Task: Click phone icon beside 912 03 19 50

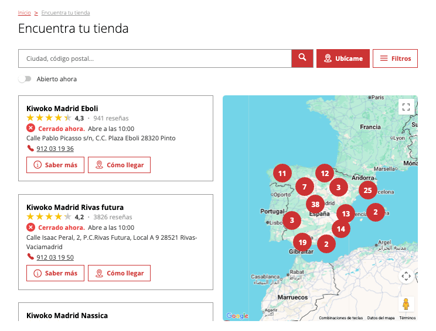Action: 30,257
